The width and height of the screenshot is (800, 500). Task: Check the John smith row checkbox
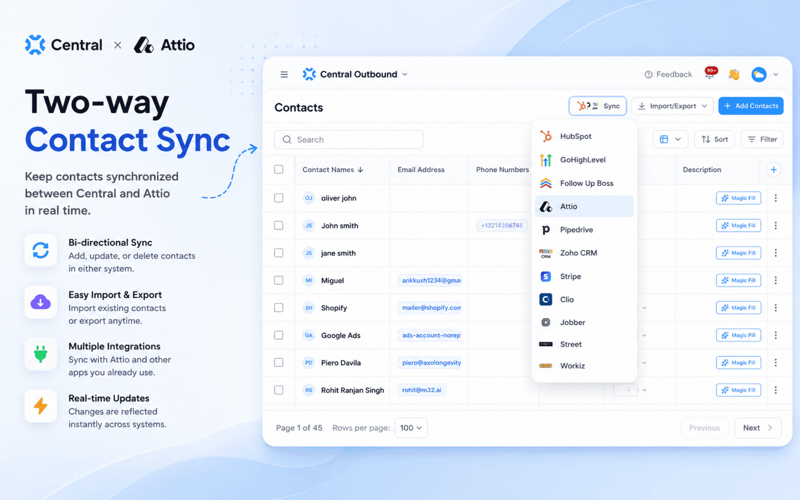tap(279, 226)
